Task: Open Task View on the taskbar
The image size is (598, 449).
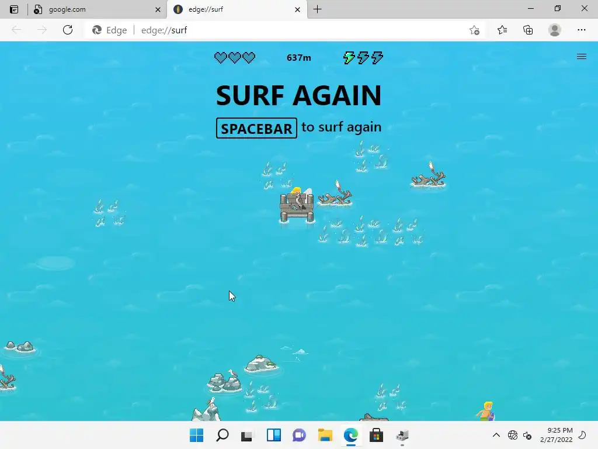Action: pos(247,435)
